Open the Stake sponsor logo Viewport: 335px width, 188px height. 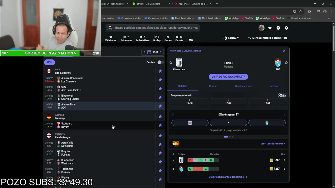click(282, 96)
